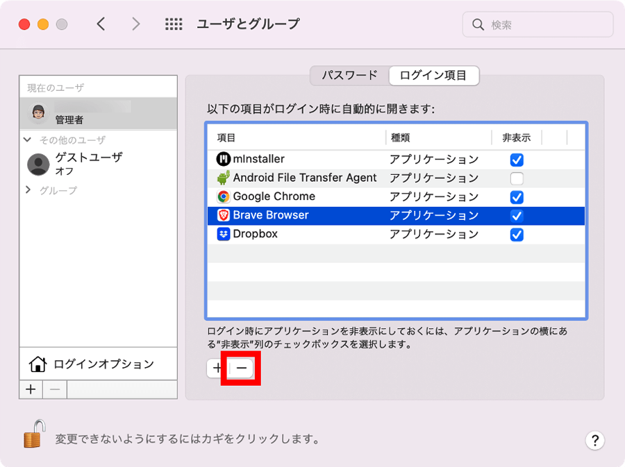Click アプリケーション type cell for Dropbox
The height and width of the screenshot is (467, 625).
click(x=433, y=234)
